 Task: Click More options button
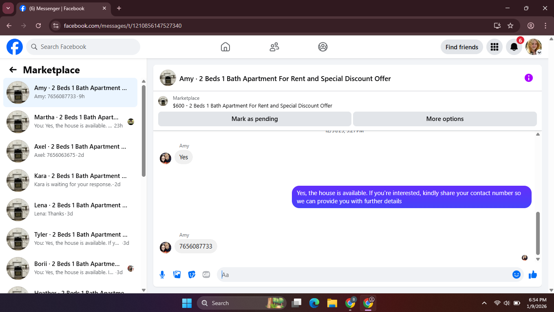[x=445, y=119]
